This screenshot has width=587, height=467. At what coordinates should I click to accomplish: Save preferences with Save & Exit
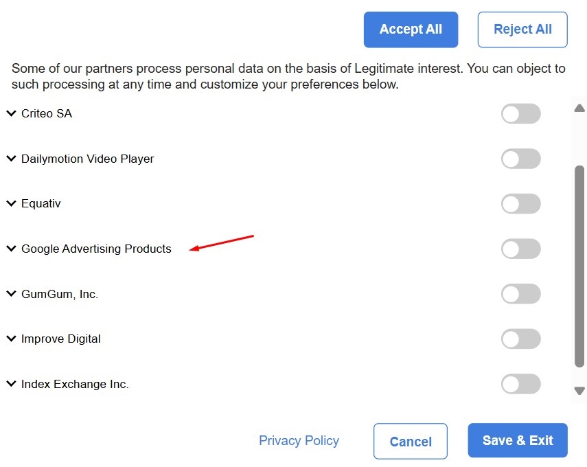tap(518, 441)
